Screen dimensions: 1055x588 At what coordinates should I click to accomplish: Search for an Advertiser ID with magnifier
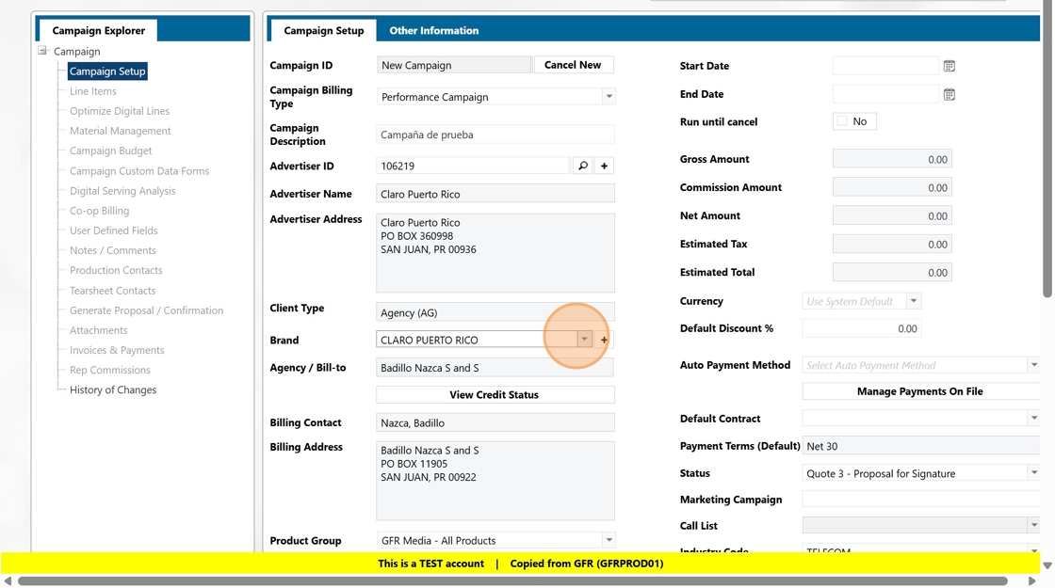pyautogui.click(x=583, y=166)
